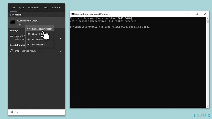
Task: Open the Web search tab
Action: 46,8
